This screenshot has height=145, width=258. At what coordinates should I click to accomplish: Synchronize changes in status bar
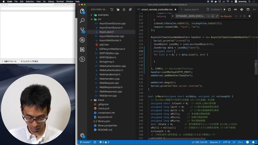pyautogui.click(x=95, y=142)
